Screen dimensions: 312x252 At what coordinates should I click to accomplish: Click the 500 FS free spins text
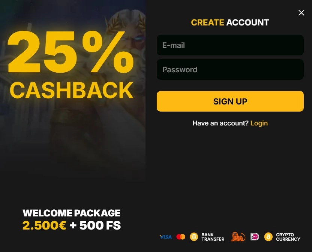point(100,225)
